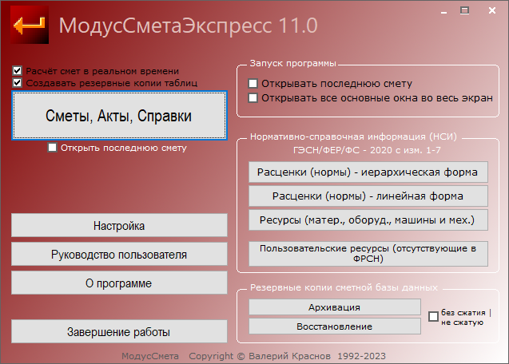Enable Открывать все основные окна во весь экран
This screenshot has height=364, width=509.
pos(253,98)
